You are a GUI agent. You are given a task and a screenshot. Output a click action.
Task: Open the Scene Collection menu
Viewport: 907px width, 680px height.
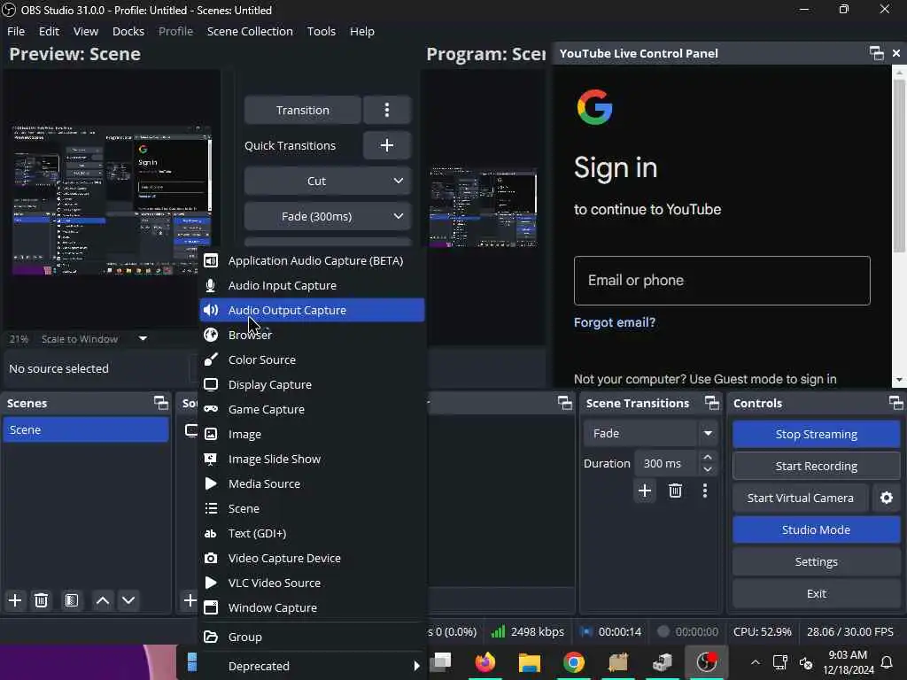coord(250,31)
